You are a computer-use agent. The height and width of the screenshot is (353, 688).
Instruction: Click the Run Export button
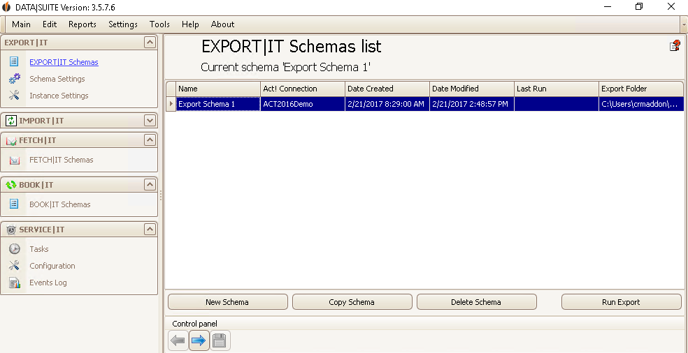pos(622,302)
